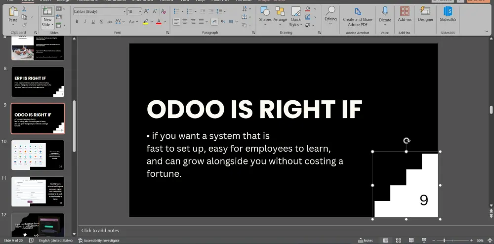This screenshot has height=244, width=494.
Task: Toggle italic formatting
Action: pyautogui.click(x=85, y=22)
